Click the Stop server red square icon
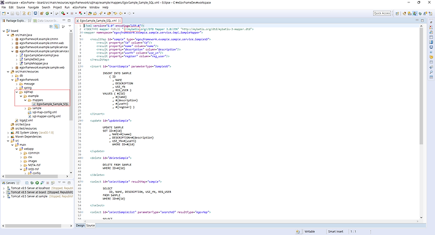435x235 pixels. [x=48, y=183]
